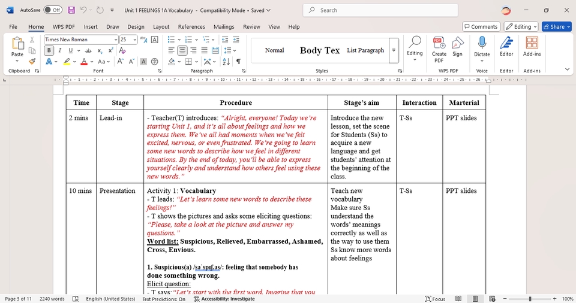
Task: Click the Search box in title bar
Action: coord(380,10)
